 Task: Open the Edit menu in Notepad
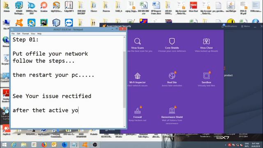point(18,34)
